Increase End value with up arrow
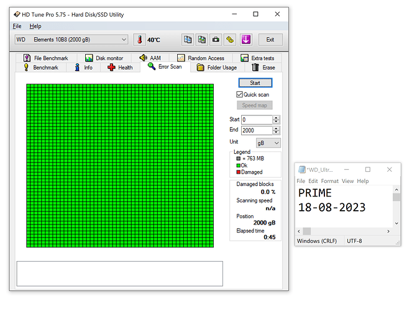 (x=276, y=128)
